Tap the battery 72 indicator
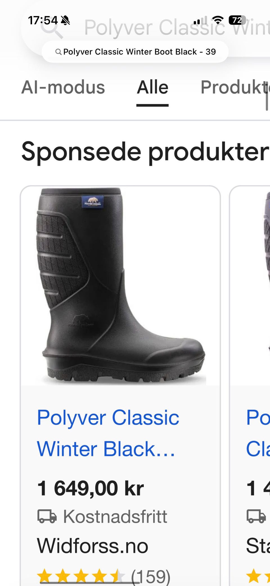Screen dimensions: 270x586 237,20
